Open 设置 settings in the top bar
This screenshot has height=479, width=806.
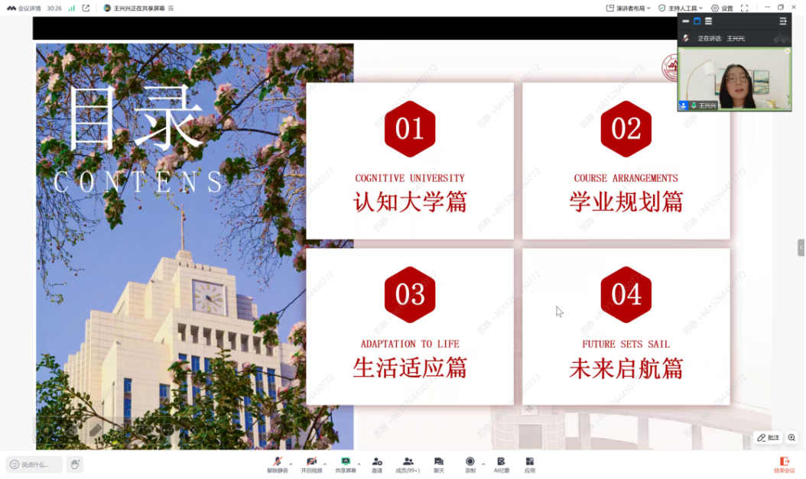(x=722, y=8)
